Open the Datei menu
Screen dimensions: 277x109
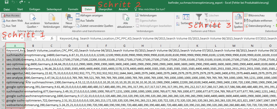(7, 9)
